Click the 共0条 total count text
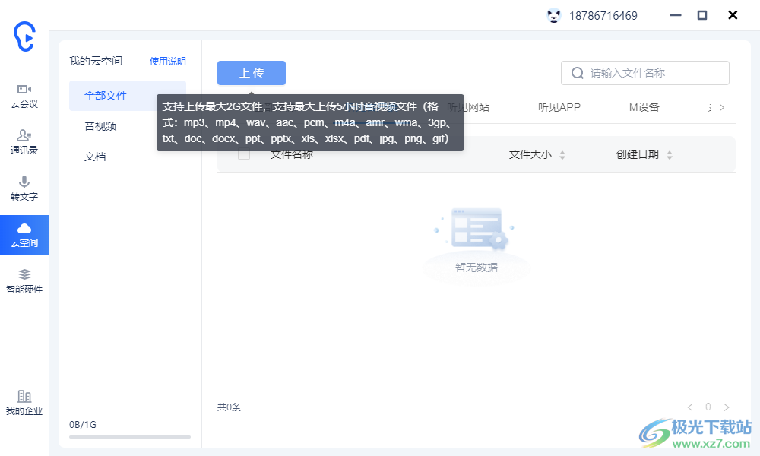The height and width of the screenshot is (456, 760). pos(229,407)
